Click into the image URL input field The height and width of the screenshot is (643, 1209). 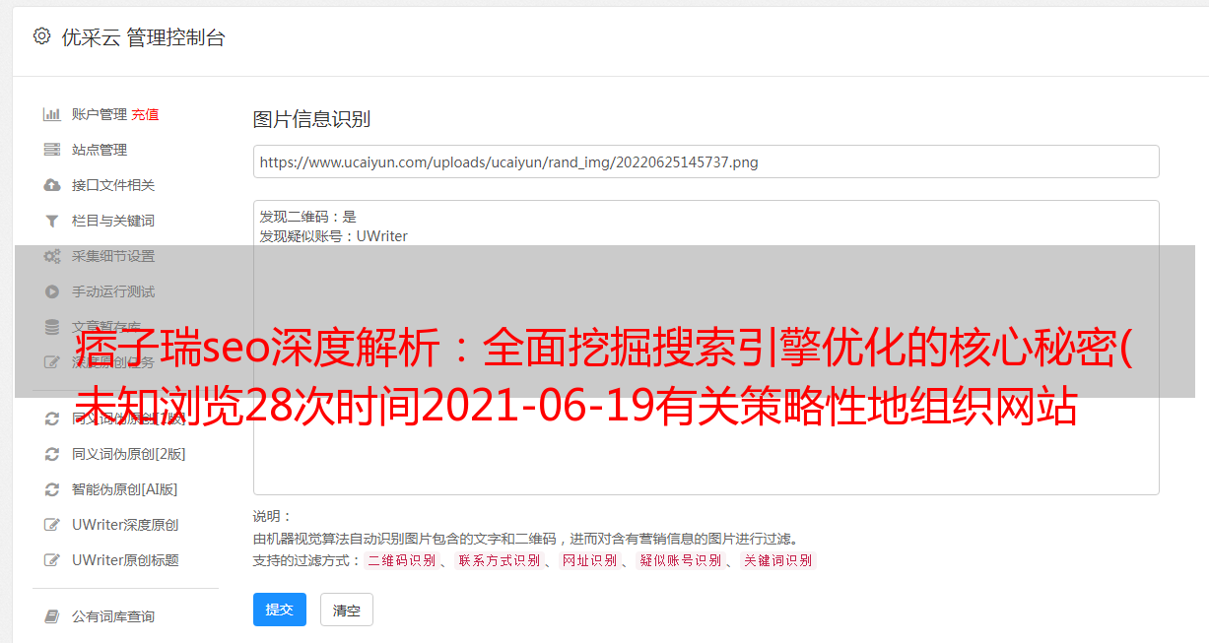(705, 161)
